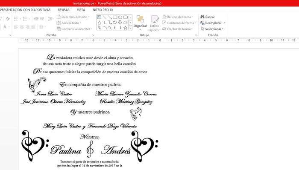Align paragraph text right
Viewport: 299px width, 170px height.
(28, 27)
